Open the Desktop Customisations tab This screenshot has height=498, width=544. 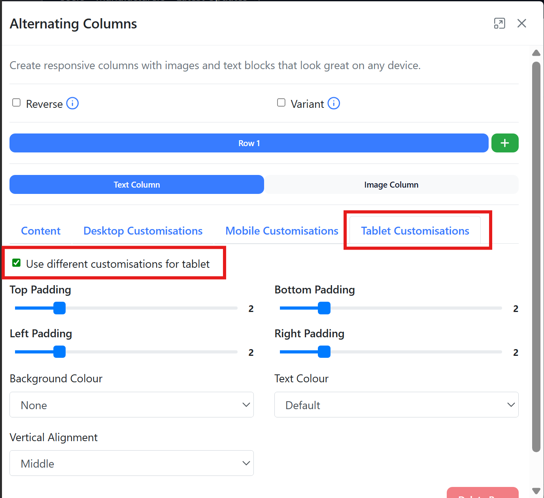click(x=143, y=231)
